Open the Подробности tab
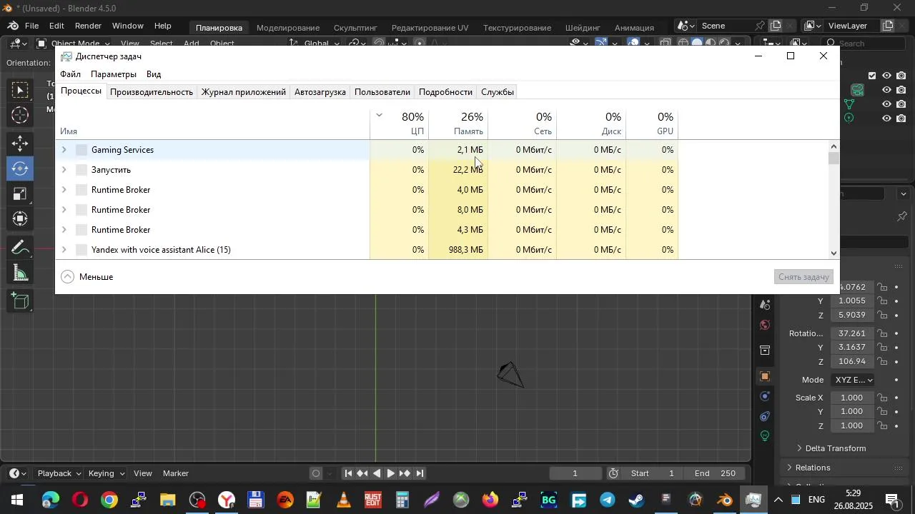Screen dimensions: 915x514 point(445,92)
